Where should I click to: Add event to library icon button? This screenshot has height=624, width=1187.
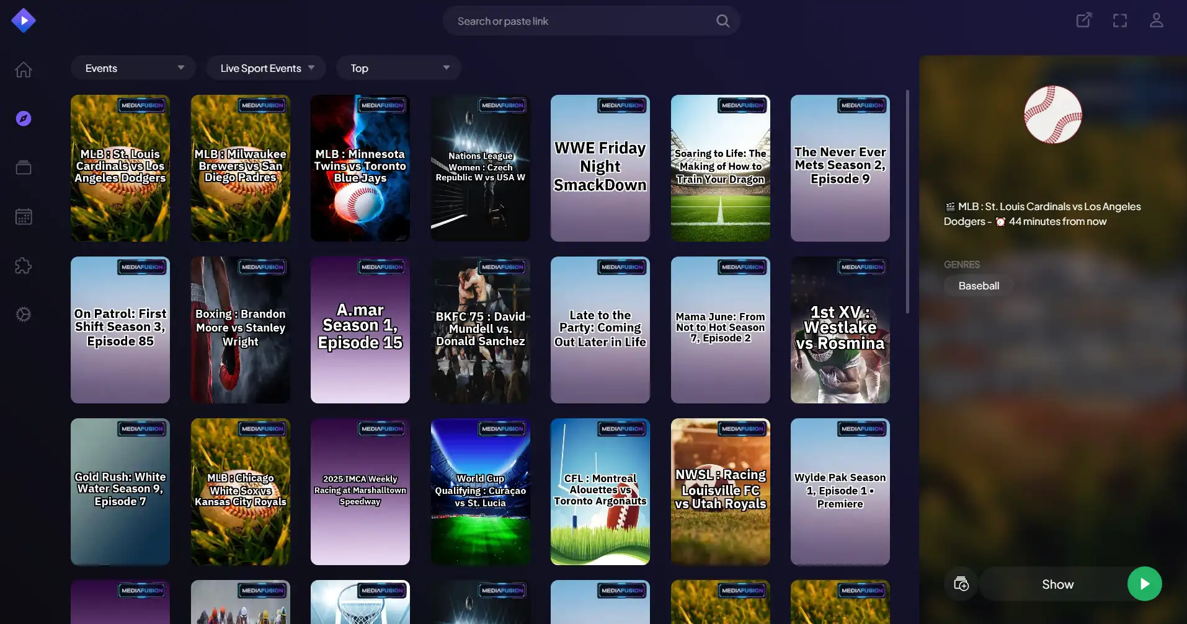961,584
